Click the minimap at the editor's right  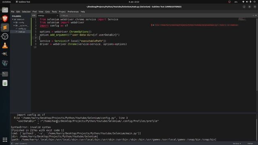243,19
